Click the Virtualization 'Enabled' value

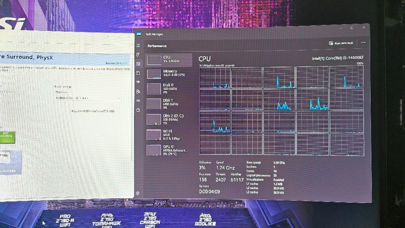tap(279, 180)
